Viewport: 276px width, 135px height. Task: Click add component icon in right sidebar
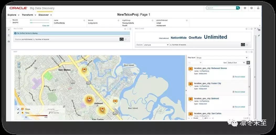[x=259, y=30]
